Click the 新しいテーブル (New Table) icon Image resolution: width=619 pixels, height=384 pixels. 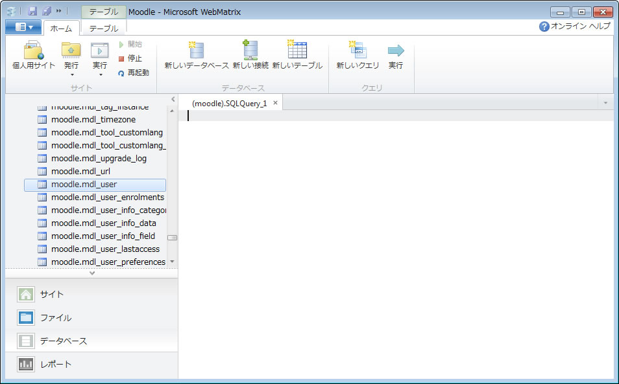tap(297, 51)
